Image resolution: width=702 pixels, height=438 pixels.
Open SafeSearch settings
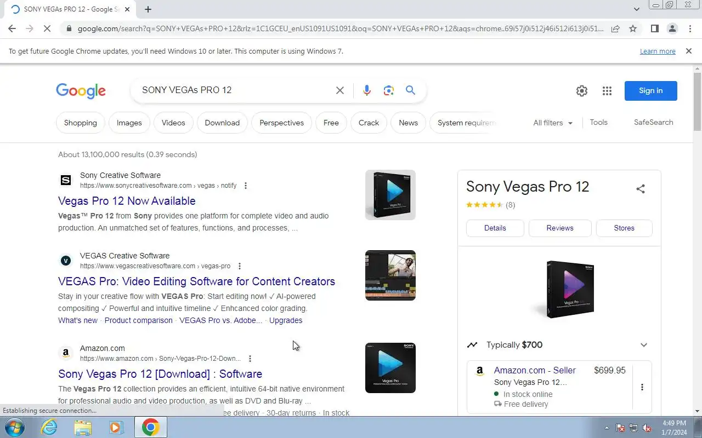tap(653, 122)
